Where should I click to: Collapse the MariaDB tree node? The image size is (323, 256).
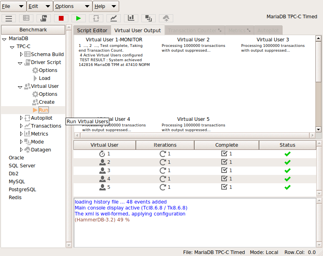[4, 39]
